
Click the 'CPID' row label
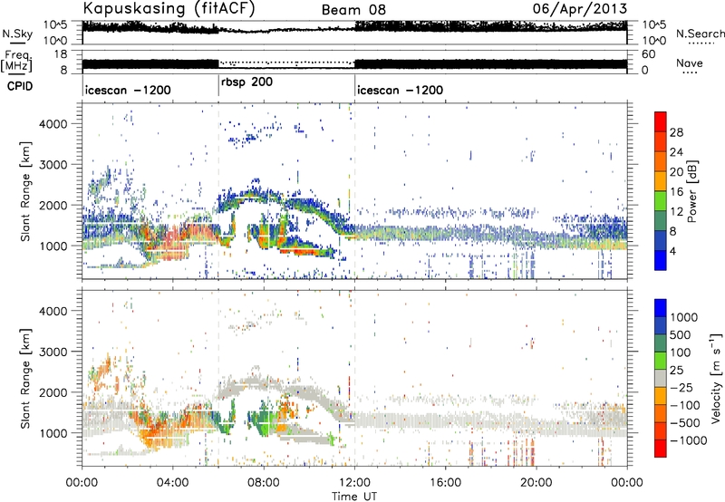pyautogui.click(x=20, y=86)
